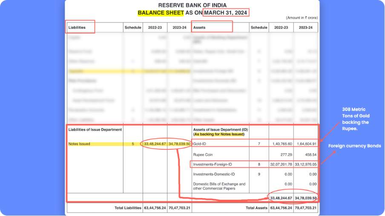Click the 'Investments-Foreign-ID' row label
Viewport: 385px width, 216px height.
coord(213,165)
